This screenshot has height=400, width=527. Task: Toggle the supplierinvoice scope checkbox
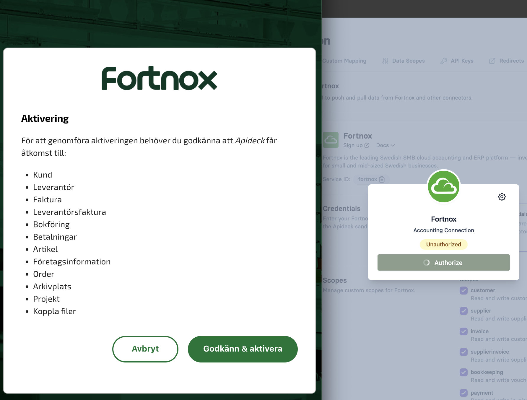pos(464,352)
